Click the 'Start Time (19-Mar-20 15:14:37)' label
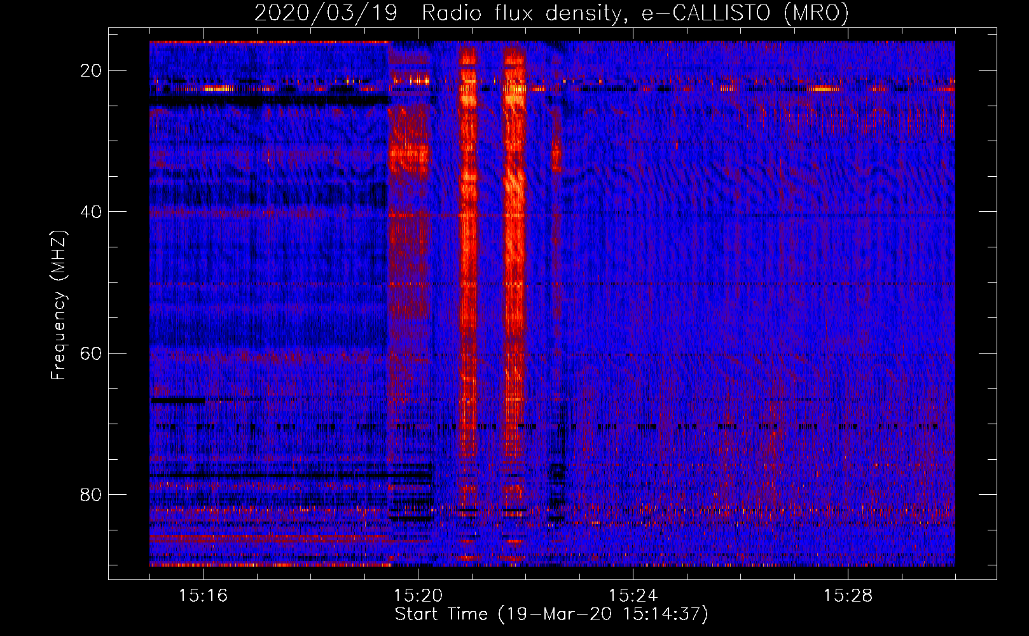 tap(551, 614)
